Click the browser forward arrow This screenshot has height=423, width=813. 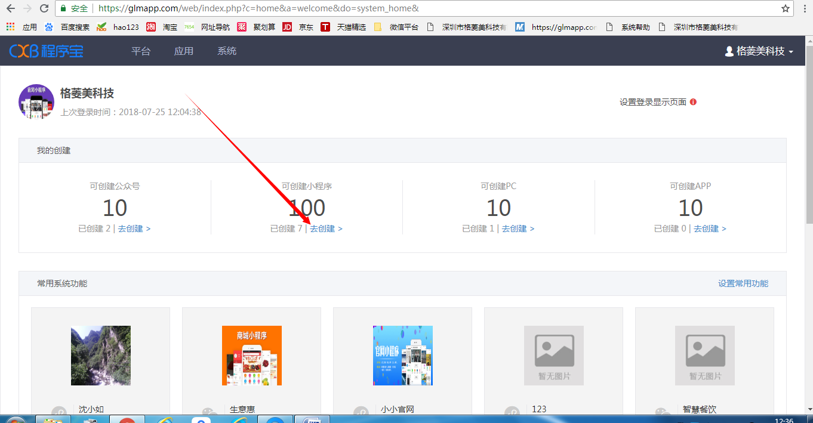27,8
